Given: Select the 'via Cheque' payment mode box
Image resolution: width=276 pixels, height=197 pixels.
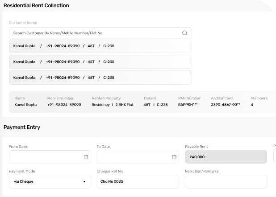Looking at the screenshot, I should point(50,181).
